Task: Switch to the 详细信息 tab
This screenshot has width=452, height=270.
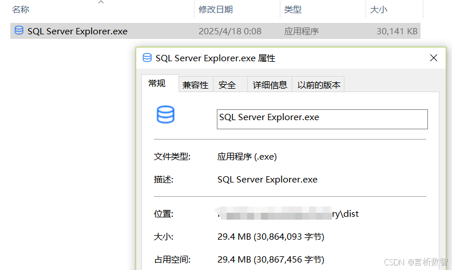Action: coord(270,85)
